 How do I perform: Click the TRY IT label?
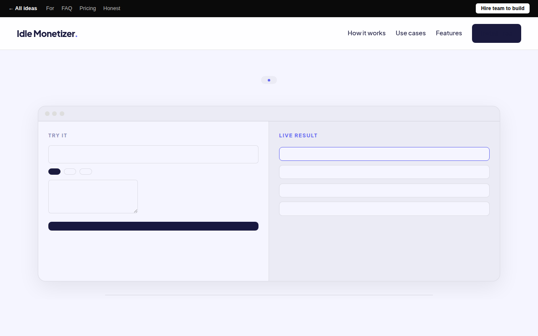pos(58,136)
